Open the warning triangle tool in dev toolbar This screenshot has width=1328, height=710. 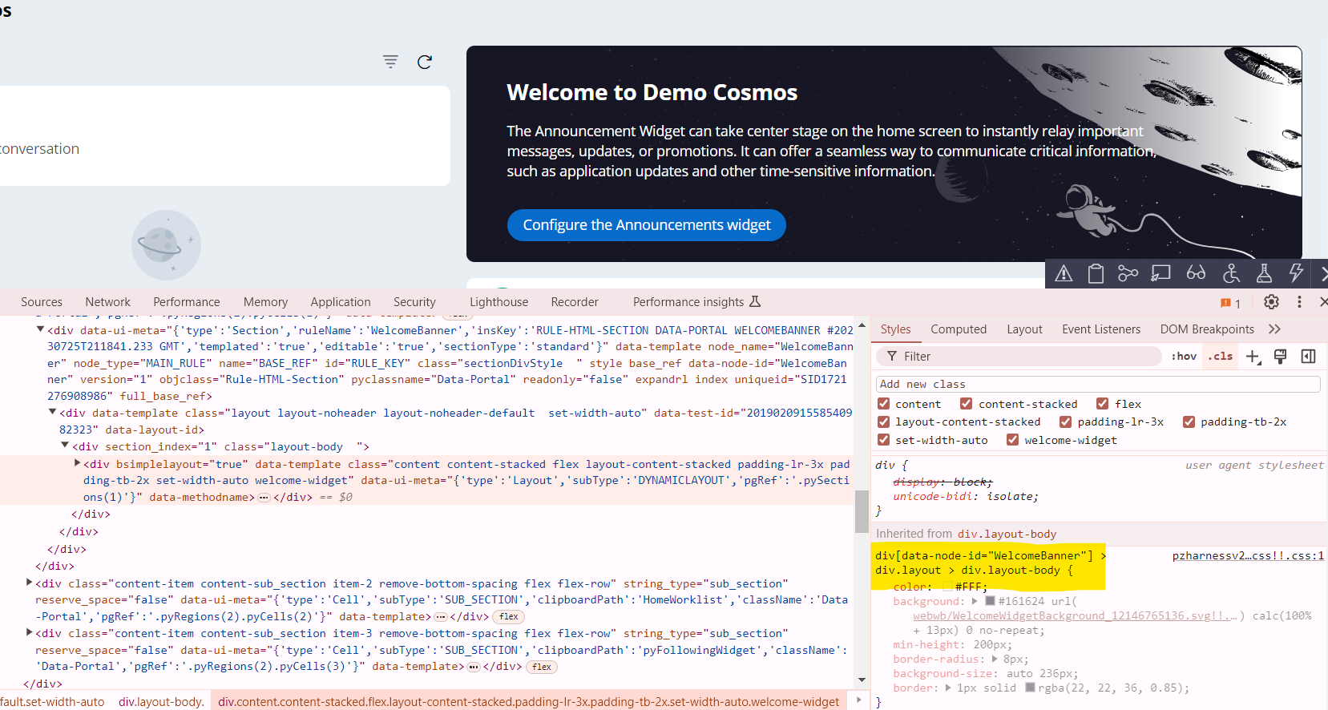1064,274
